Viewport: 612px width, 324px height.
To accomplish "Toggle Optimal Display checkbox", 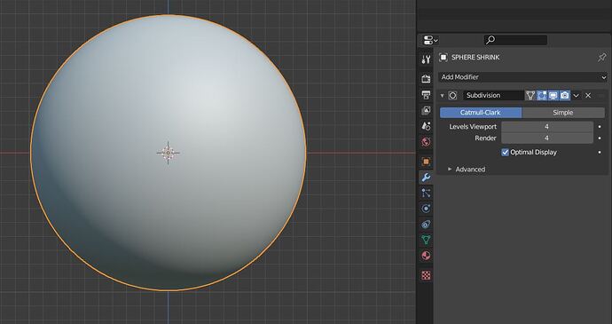I will tap(505, 152).
